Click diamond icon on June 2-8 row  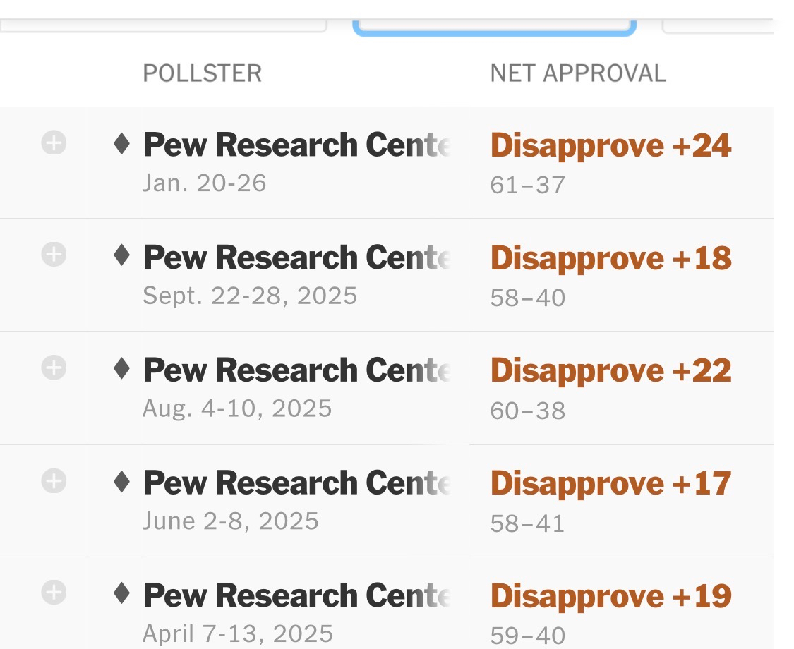[x=122, y=481]
